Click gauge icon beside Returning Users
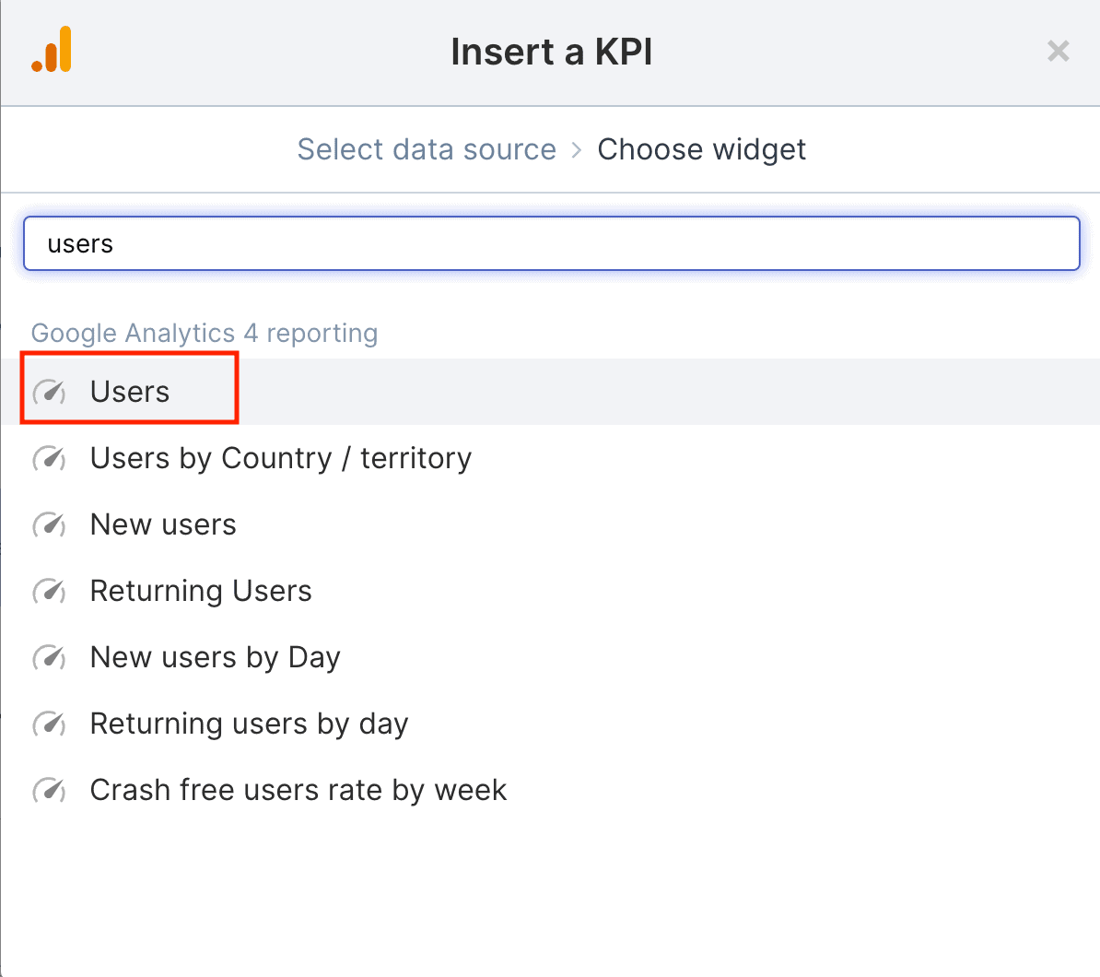This screenshot has width=1100, height=977. (x=49, y=591)
